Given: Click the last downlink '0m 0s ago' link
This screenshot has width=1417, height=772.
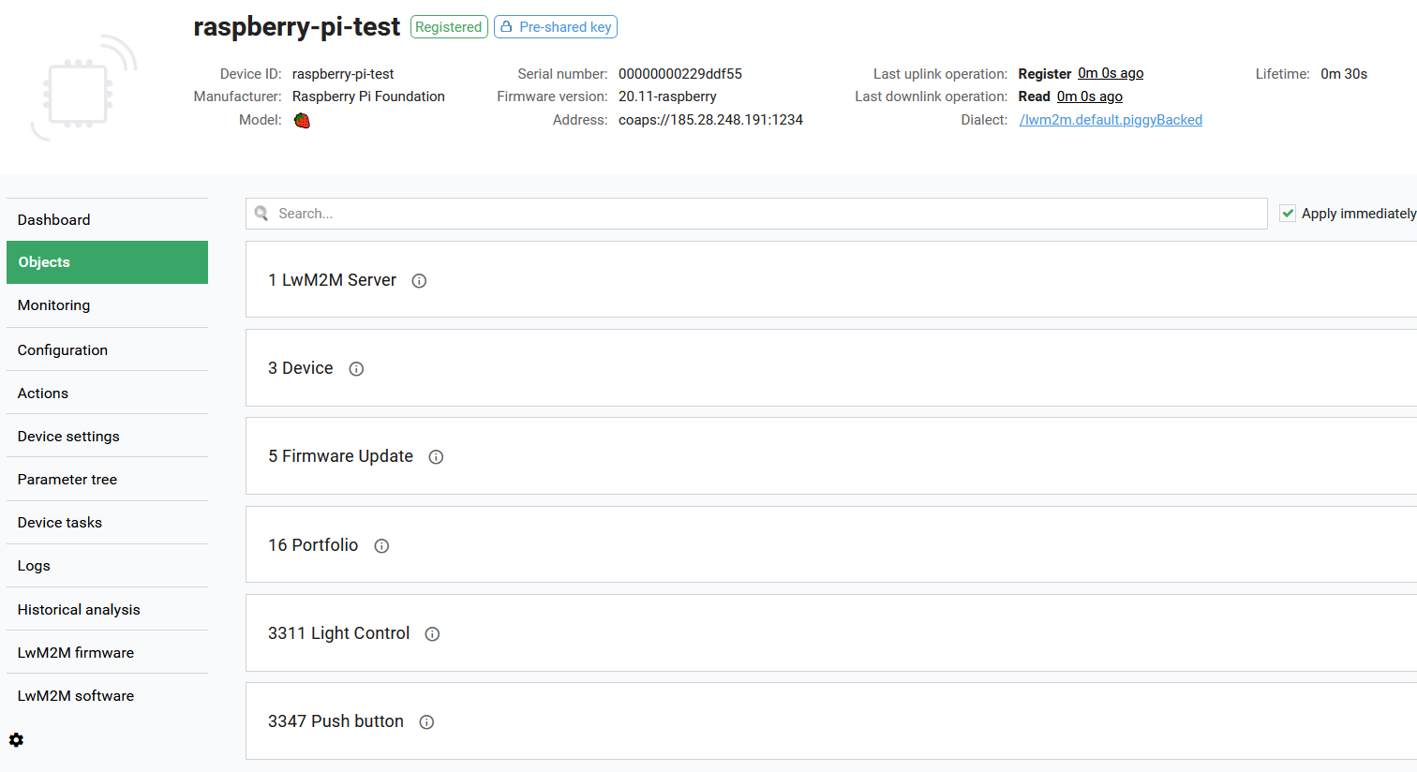Looking at the screenshot, I should (1090, 96).
